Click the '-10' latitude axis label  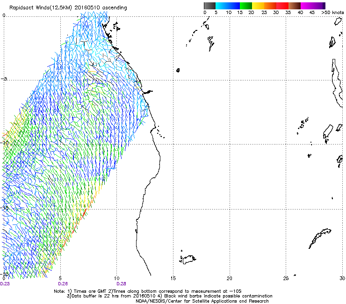coord(5,143)
